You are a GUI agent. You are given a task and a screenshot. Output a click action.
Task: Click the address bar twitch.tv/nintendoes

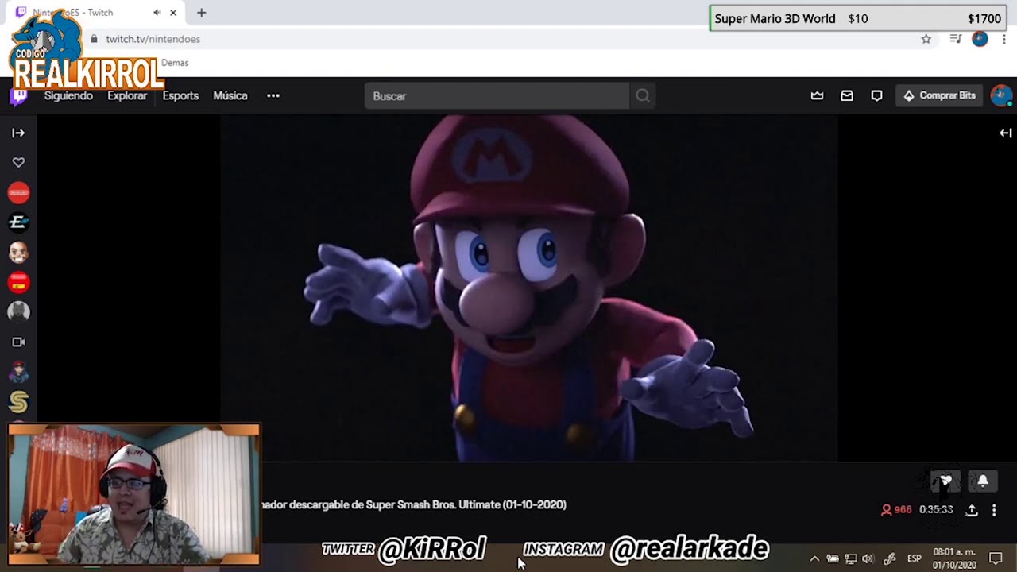pyautogui.click(x=153, y=39)
